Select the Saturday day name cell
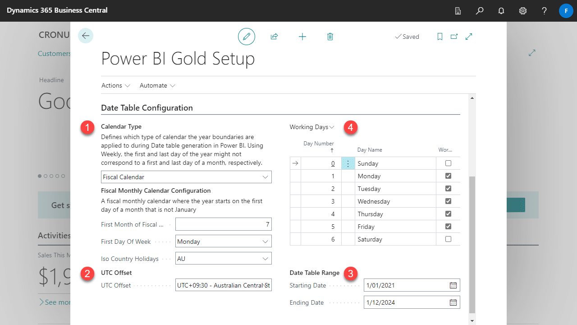The width and height of the screenshot is (577, 325). 396,239
